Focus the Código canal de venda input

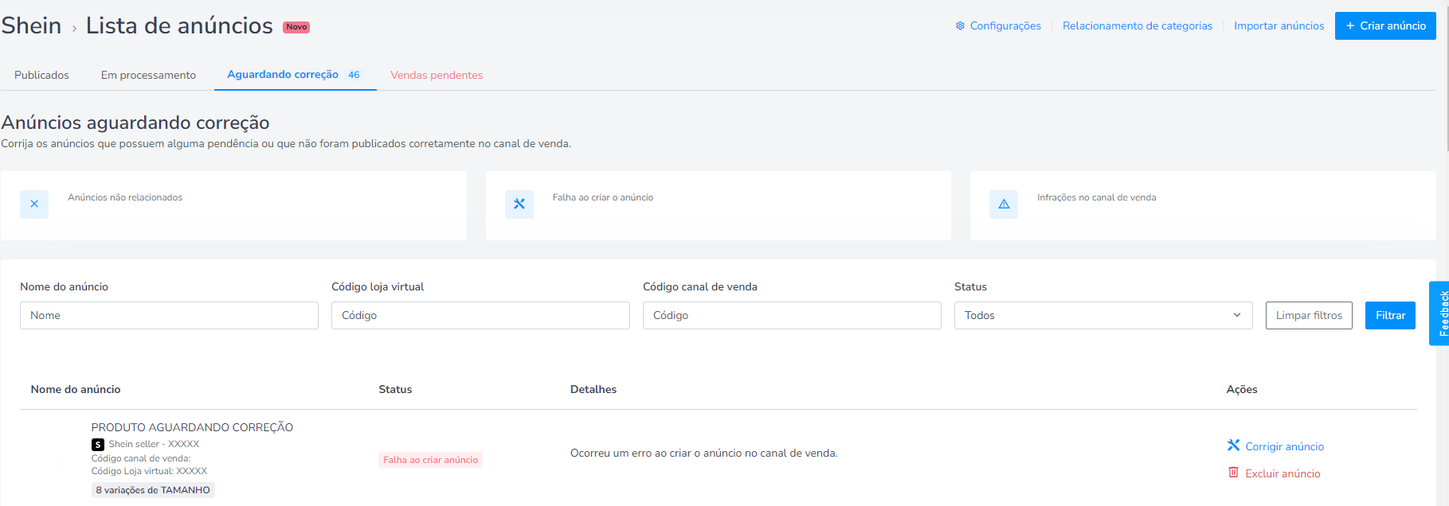792,316
